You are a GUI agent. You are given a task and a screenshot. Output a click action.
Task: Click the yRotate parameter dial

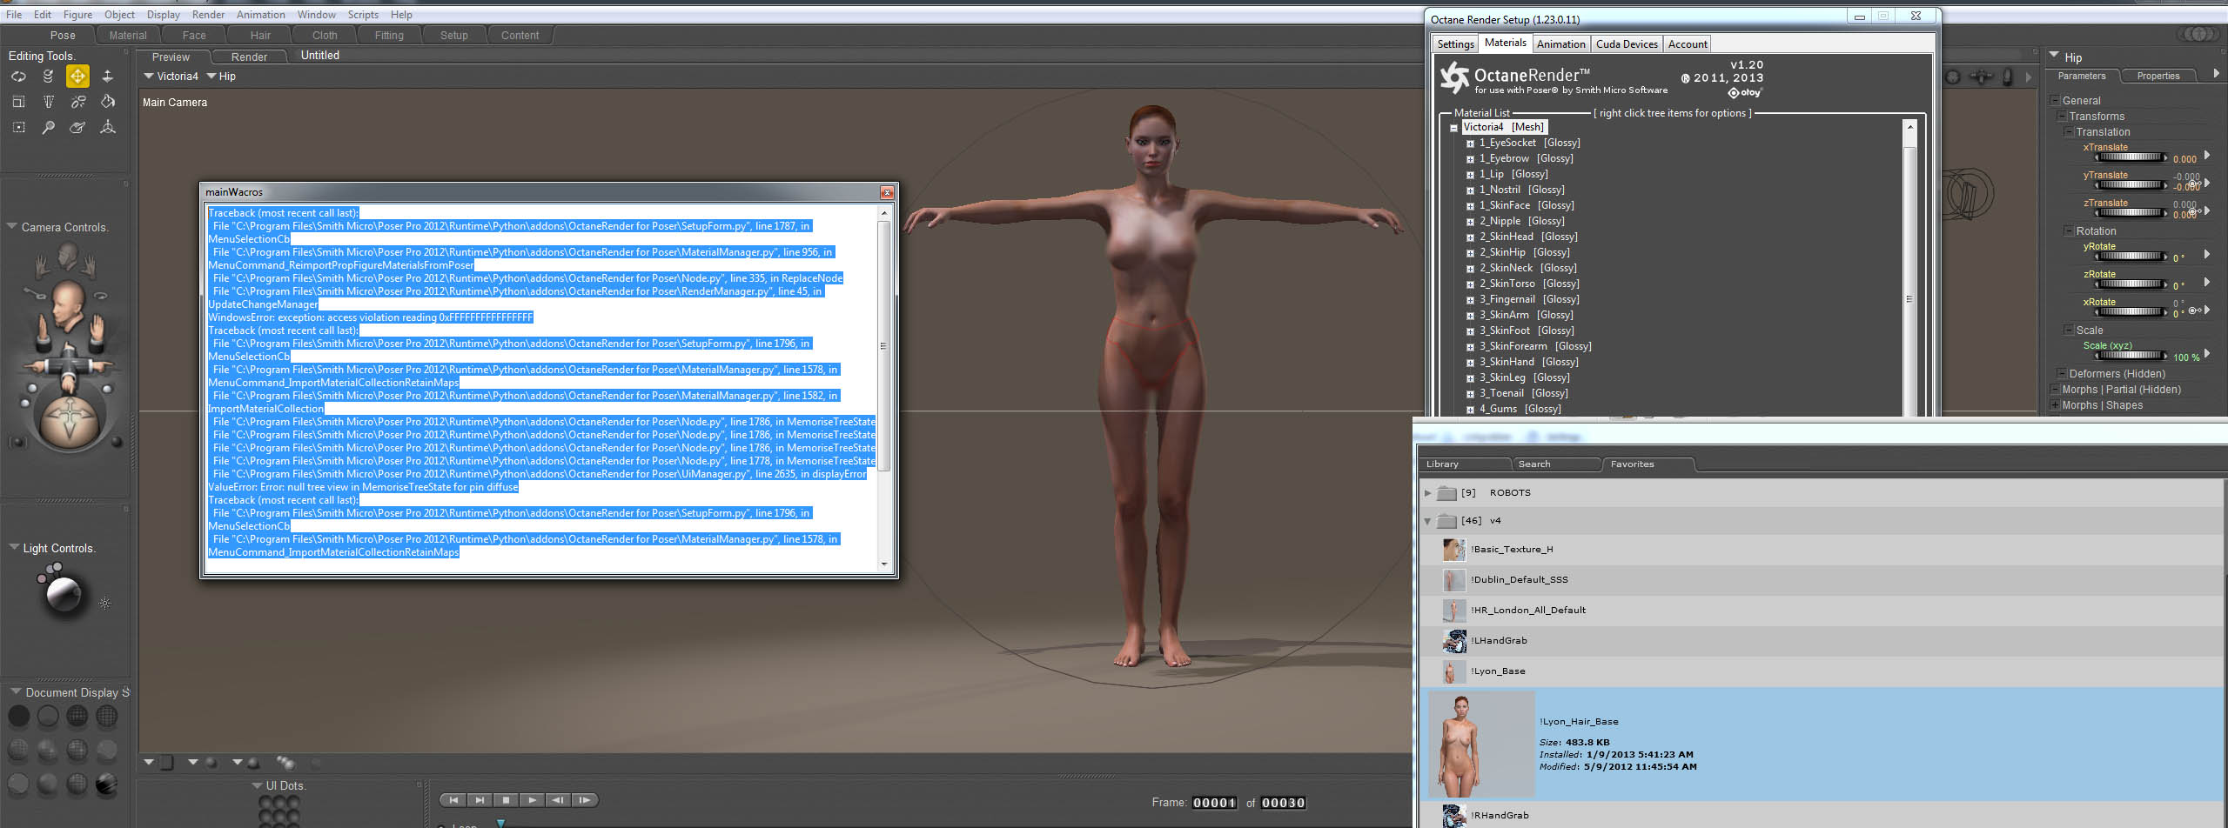[2129, 257]
